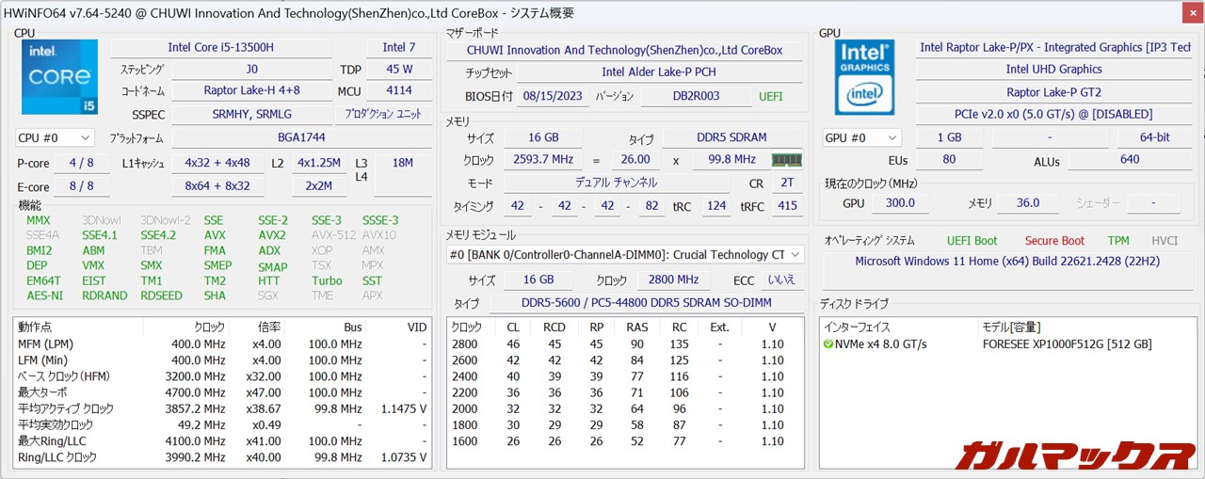Click the EUs value 80
The width and height of the screenshot is (1205, 479).
point(949,160)
